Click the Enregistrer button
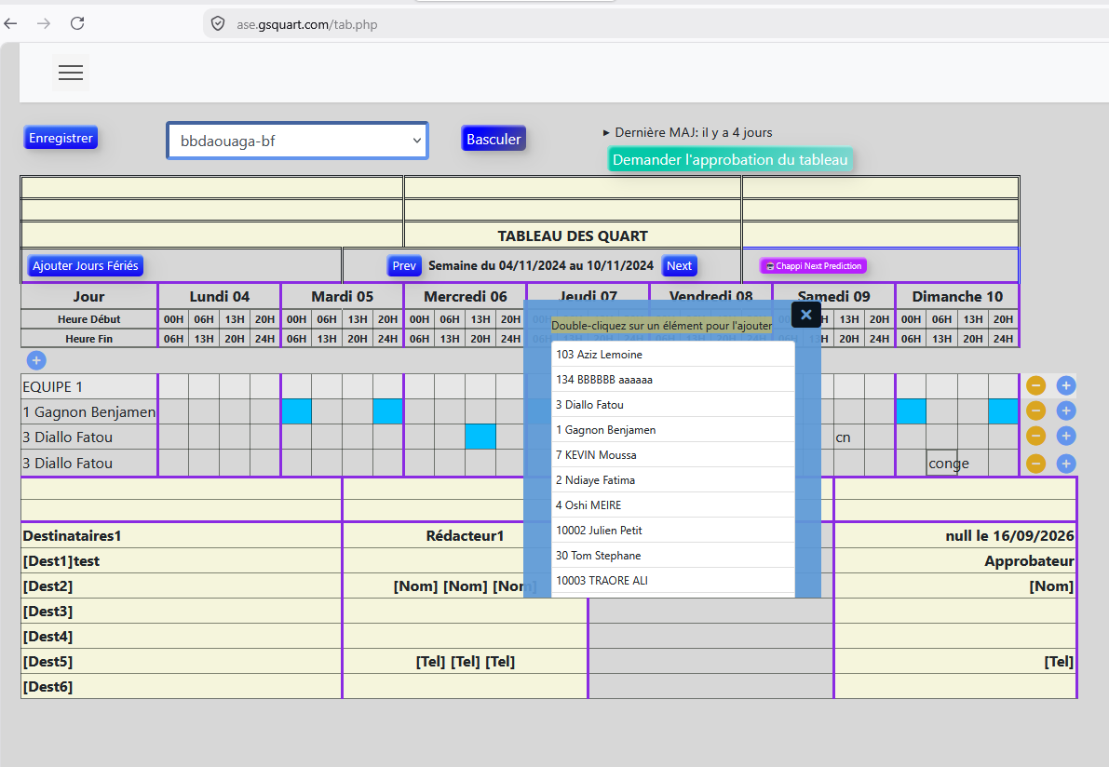Image resolution: width=1109 pixels, height=767 pixels. (61, 138)
